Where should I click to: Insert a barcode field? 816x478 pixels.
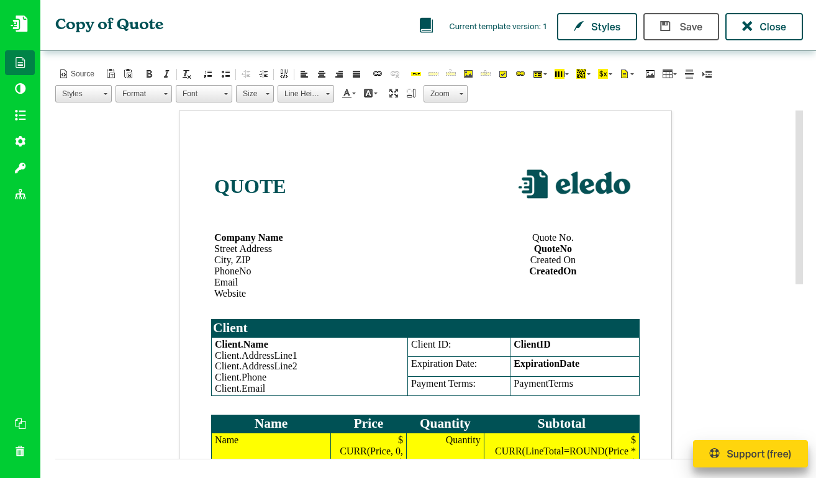click(561, 74)
